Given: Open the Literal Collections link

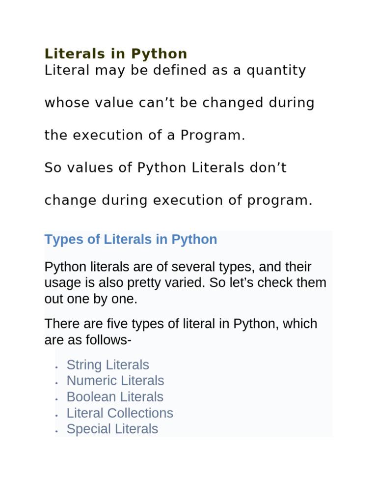Looking at the screenshot, I should [120, 413].
